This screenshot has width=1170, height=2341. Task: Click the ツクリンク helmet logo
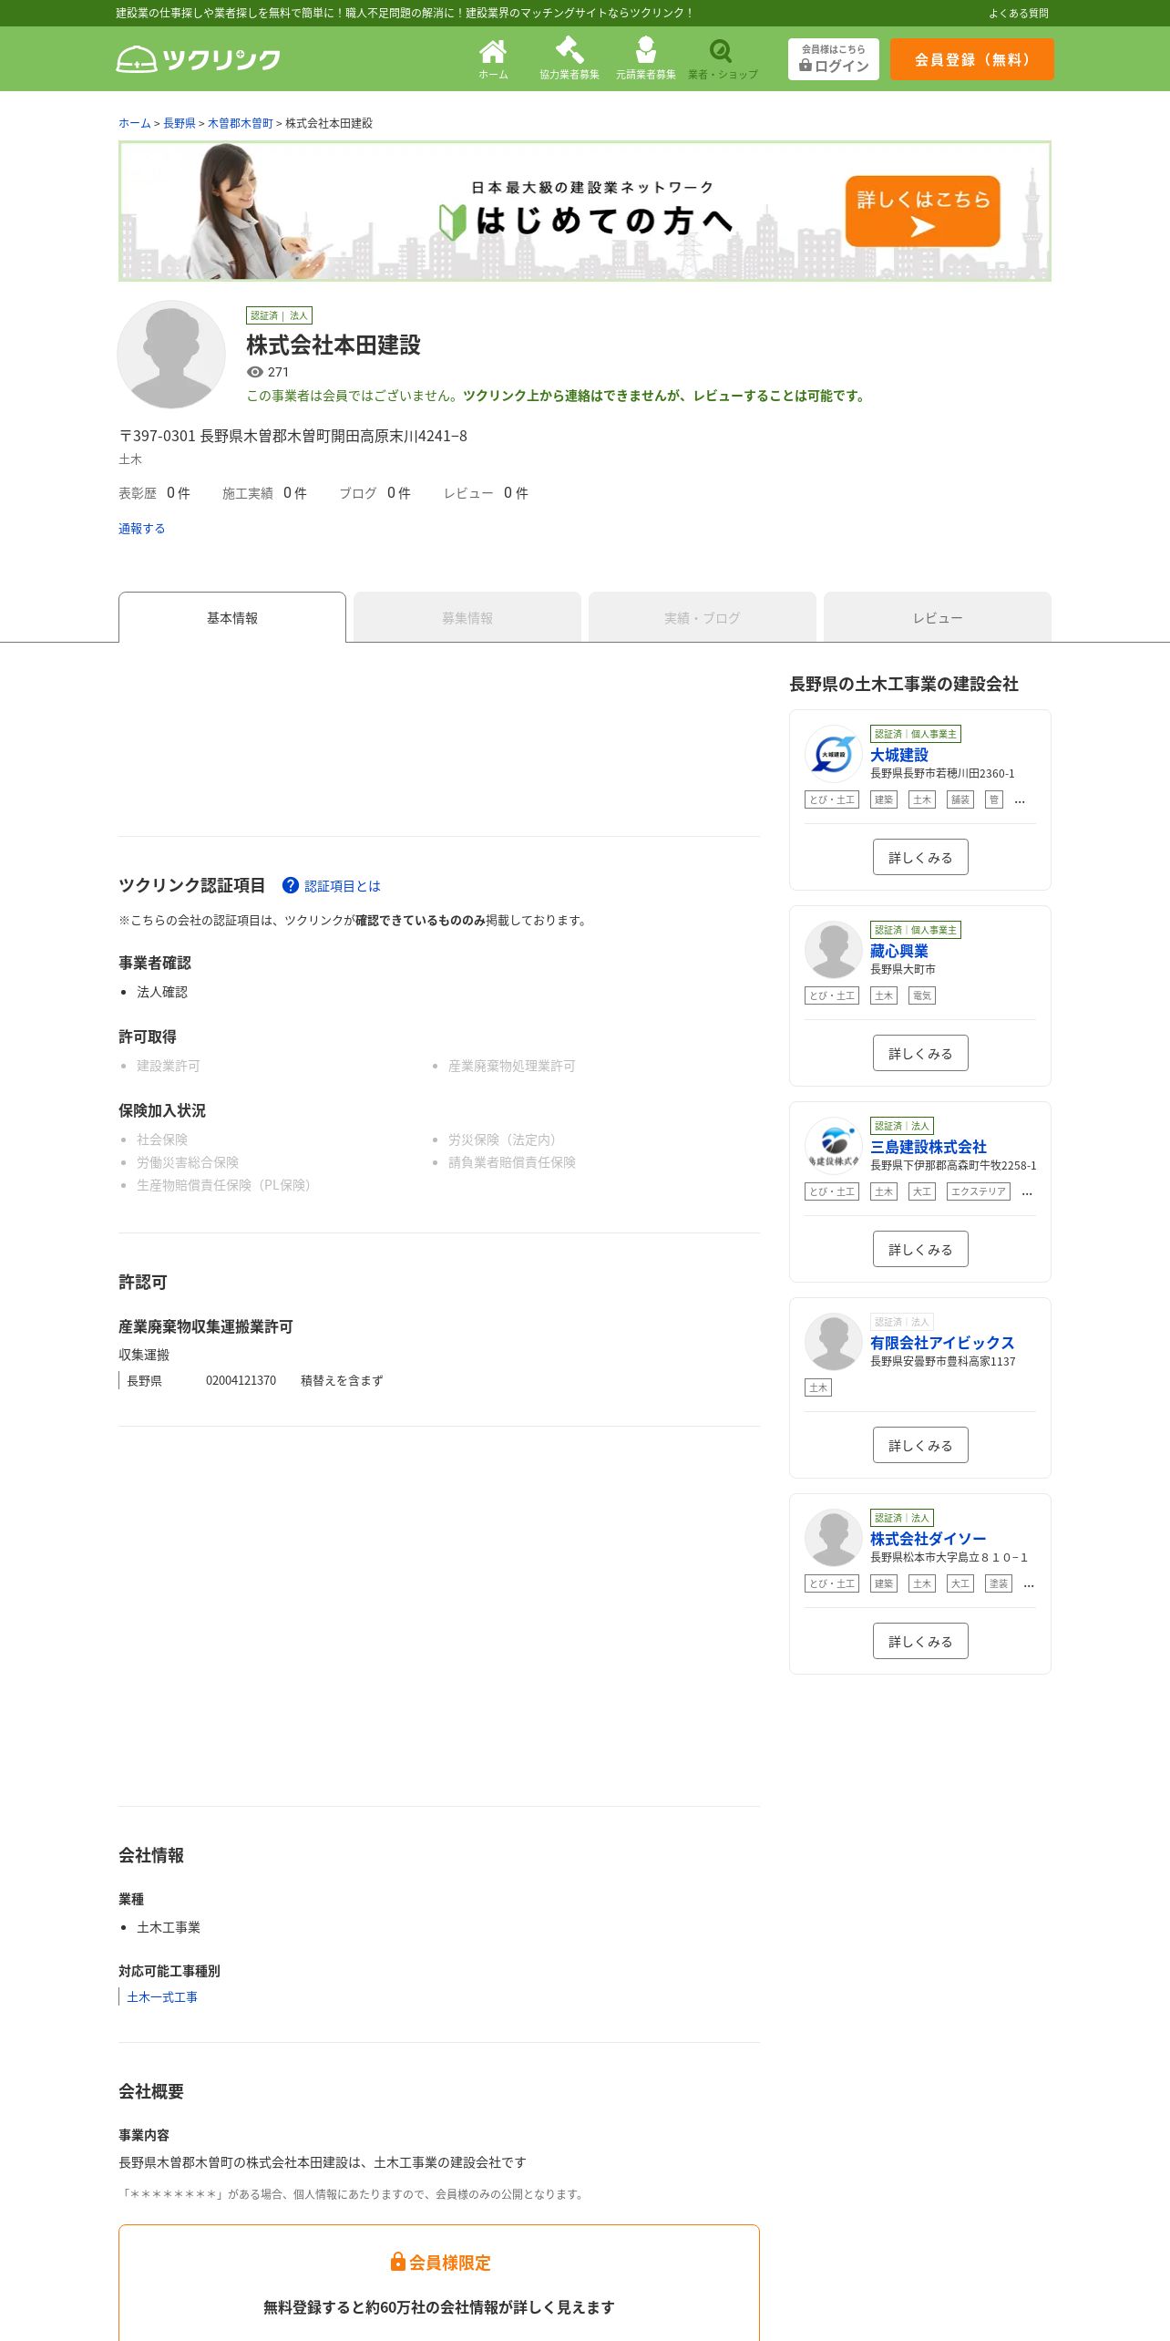199,59
